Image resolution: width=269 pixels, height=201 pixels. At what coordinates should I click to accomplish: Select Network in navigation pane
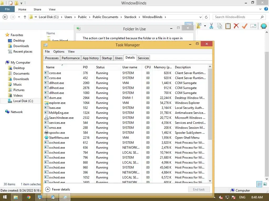(x=17, y=112)
